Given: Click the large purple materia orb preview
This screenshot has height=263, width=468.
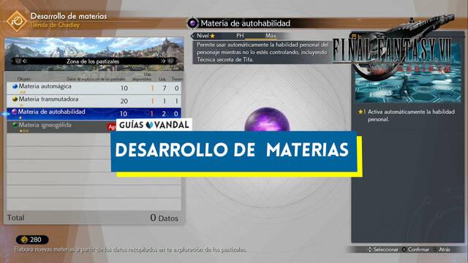Looking at the screenshot, I should (x=267, y=119).
